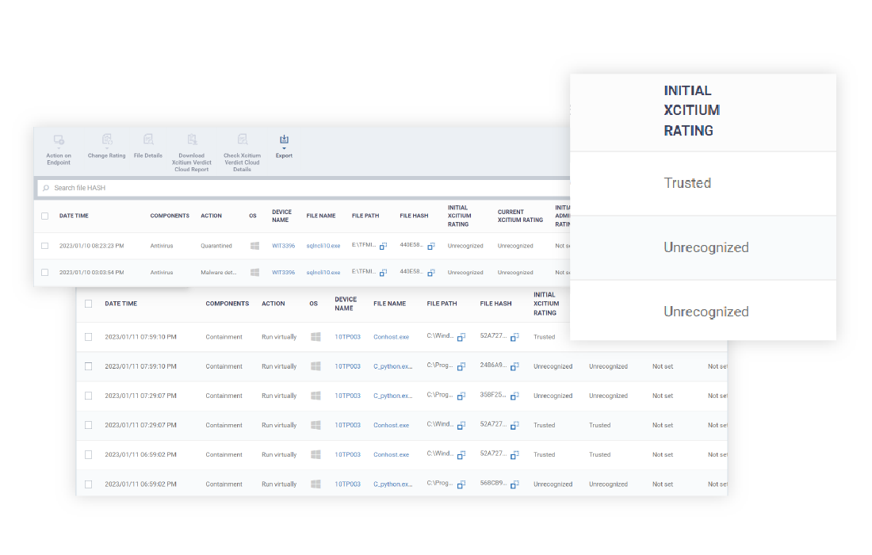872x555 pixels.
Task: Select the 07:59:10 PM Conhost.exe row checkbox
Action: [89, 337]
